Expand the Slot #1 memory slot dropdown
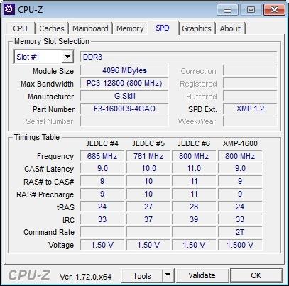 pyautogui.click(x=67, y=57)
